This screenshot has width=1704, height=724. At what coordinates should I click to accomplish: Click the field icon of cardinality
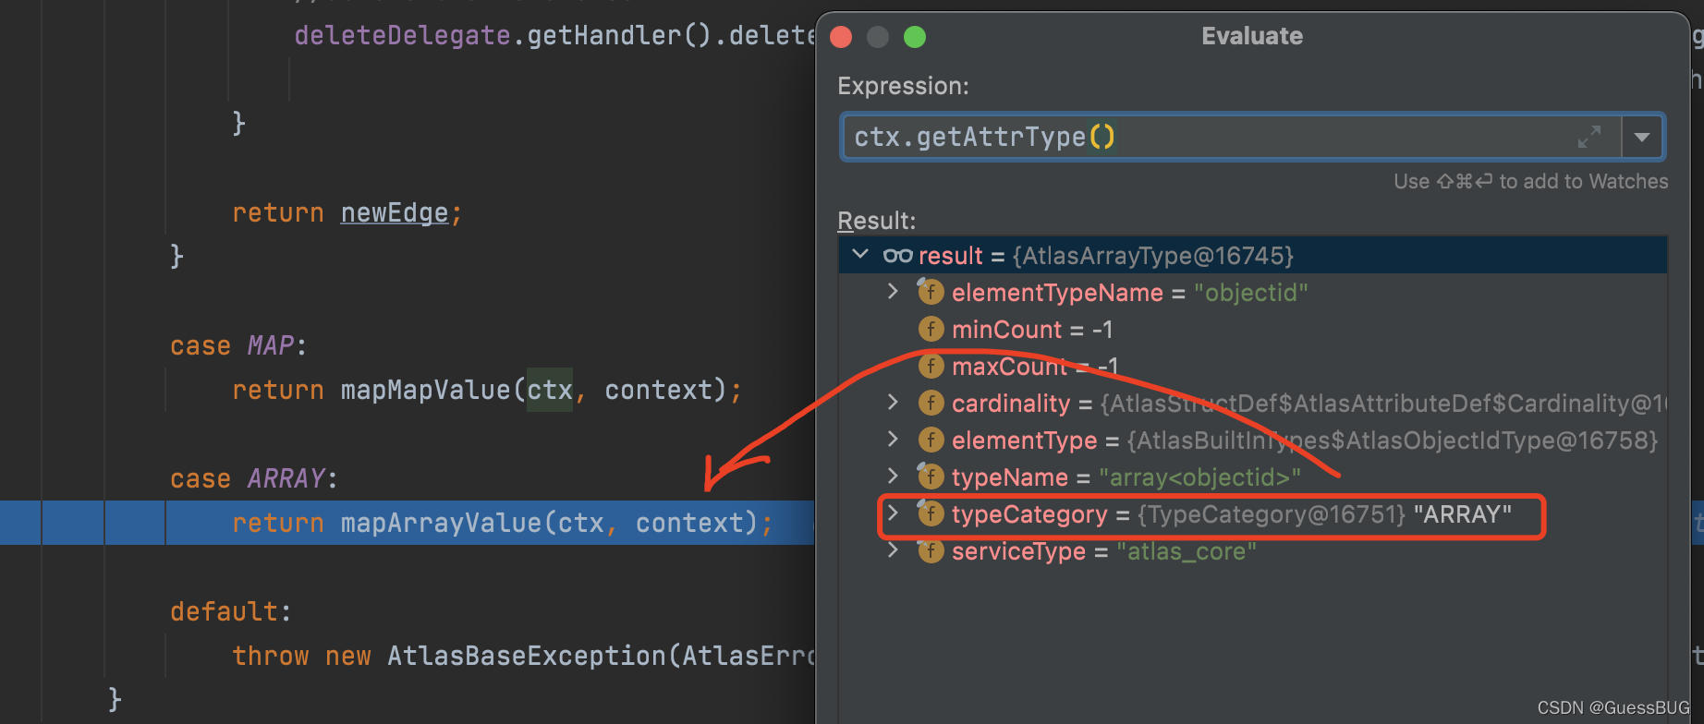point(931,403)
